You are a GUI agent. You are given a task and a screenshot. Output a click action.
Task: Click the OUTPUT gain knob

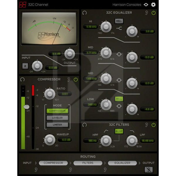[x=70, y=54]
